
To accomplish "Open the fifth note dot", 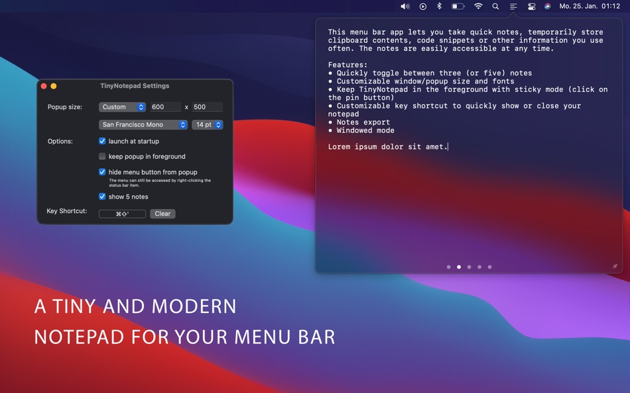I will click(x=489, y=267).
